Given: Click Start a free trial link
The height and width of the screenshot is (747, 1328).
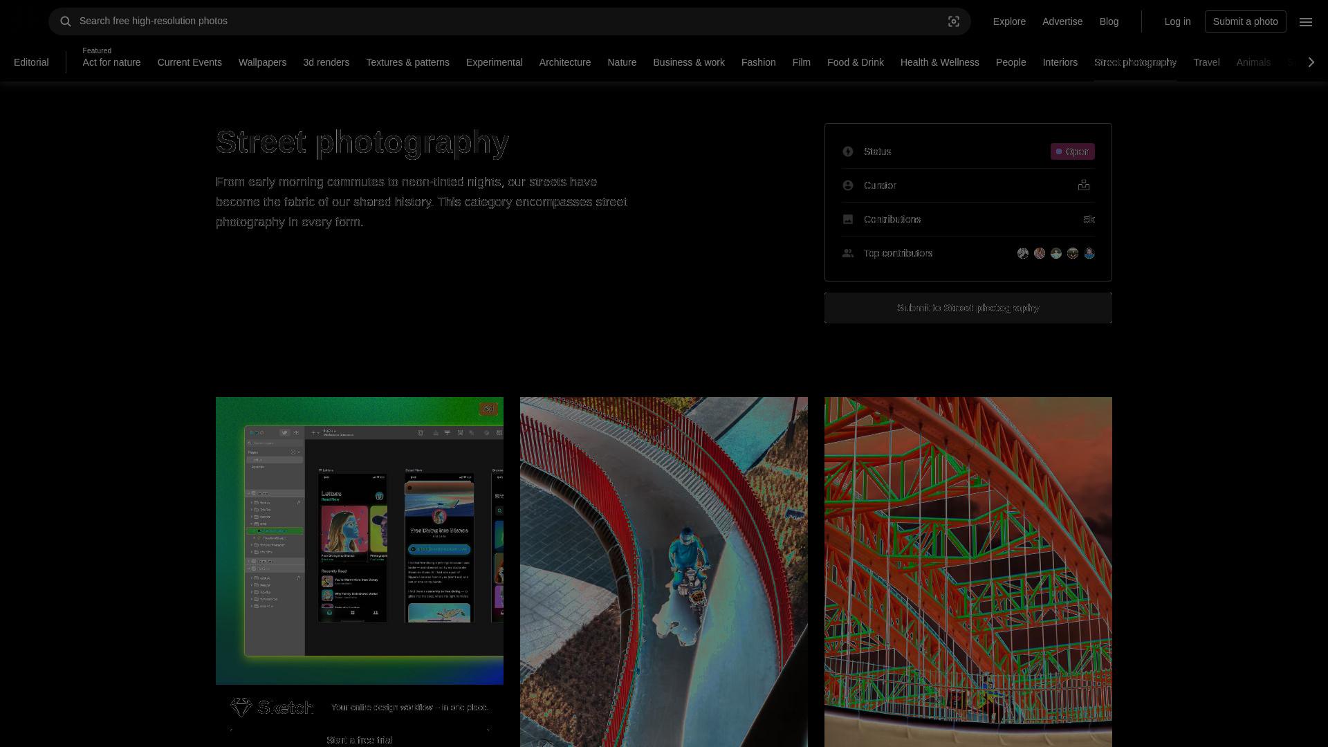Looking at the screenshot, I should pos(359,740).
